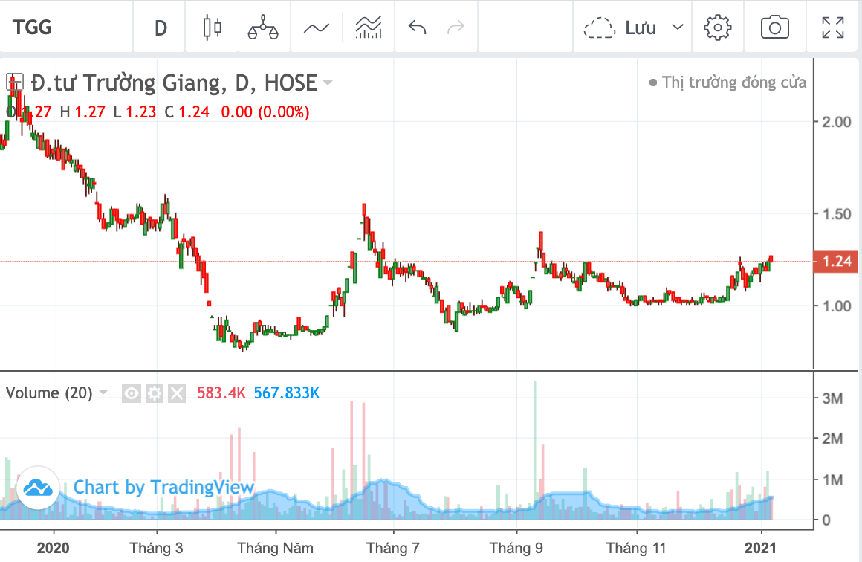Undo the last chart action
Image resolution: width=862 pixels, height=562 pixels.
418,28
